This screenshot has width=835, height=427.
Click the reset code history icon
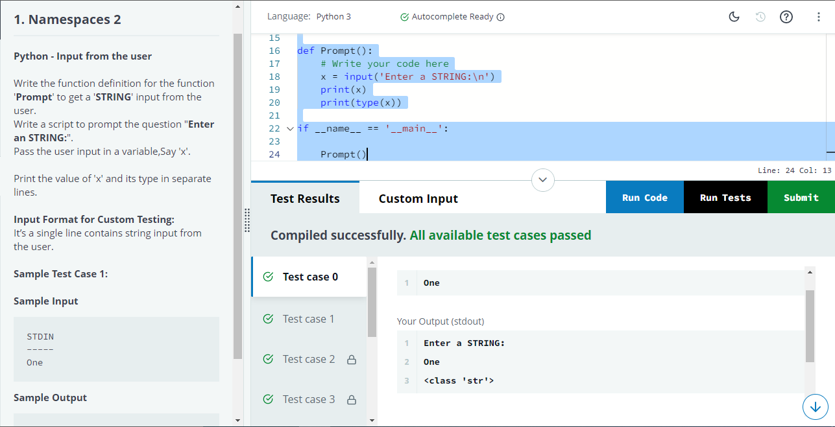click(760, 17)
